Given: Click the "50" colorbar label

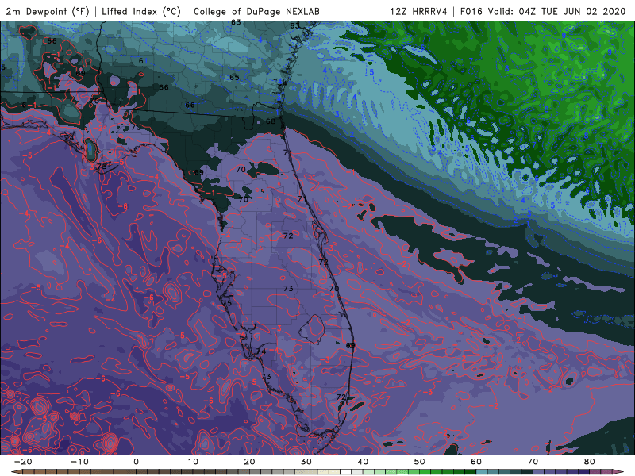Looking at the screenshot, I should [420, 462].
